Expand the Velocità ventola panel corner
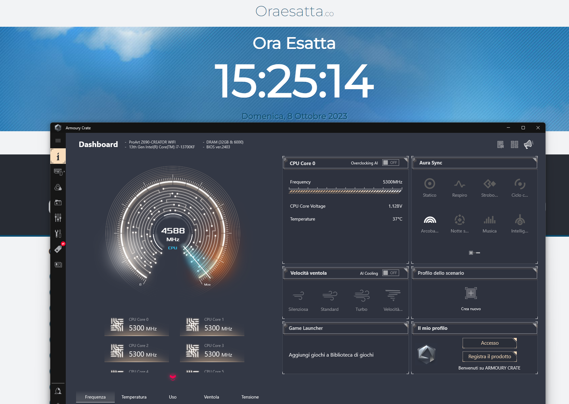569x404 pixels. point(406,270)
